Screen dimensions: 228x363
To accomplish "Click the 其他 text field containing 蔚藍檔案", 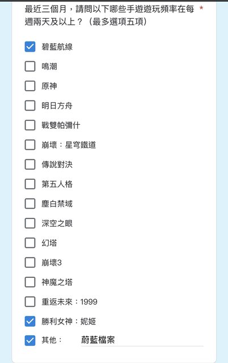I will point(142,340).
